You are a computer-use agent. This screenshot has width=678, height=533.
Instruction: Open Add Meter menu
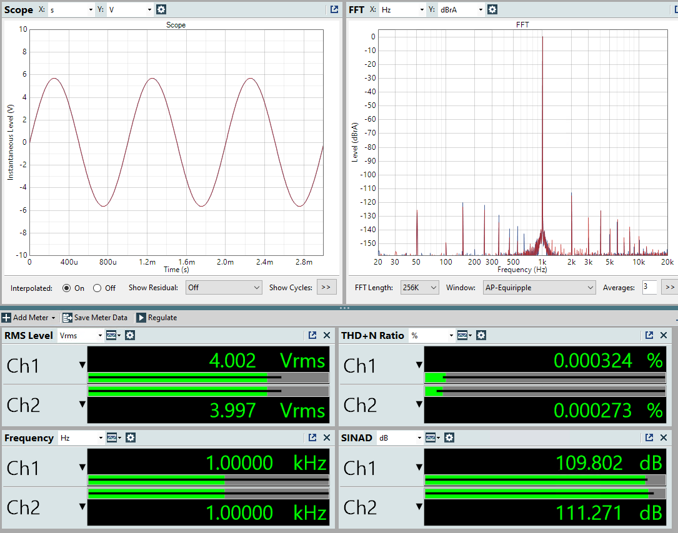click(x=29, y=318)
